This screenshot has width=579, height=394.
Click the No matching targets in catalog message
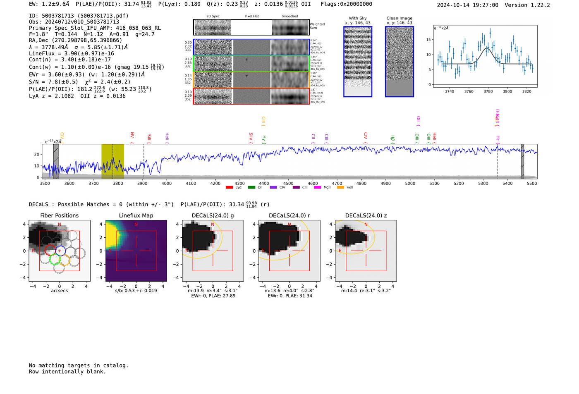point(79,365)
